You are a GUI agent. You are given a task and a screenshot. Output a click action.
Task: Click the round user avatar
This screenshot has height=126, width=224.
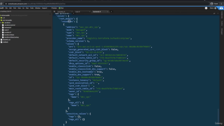click(206, 8)
